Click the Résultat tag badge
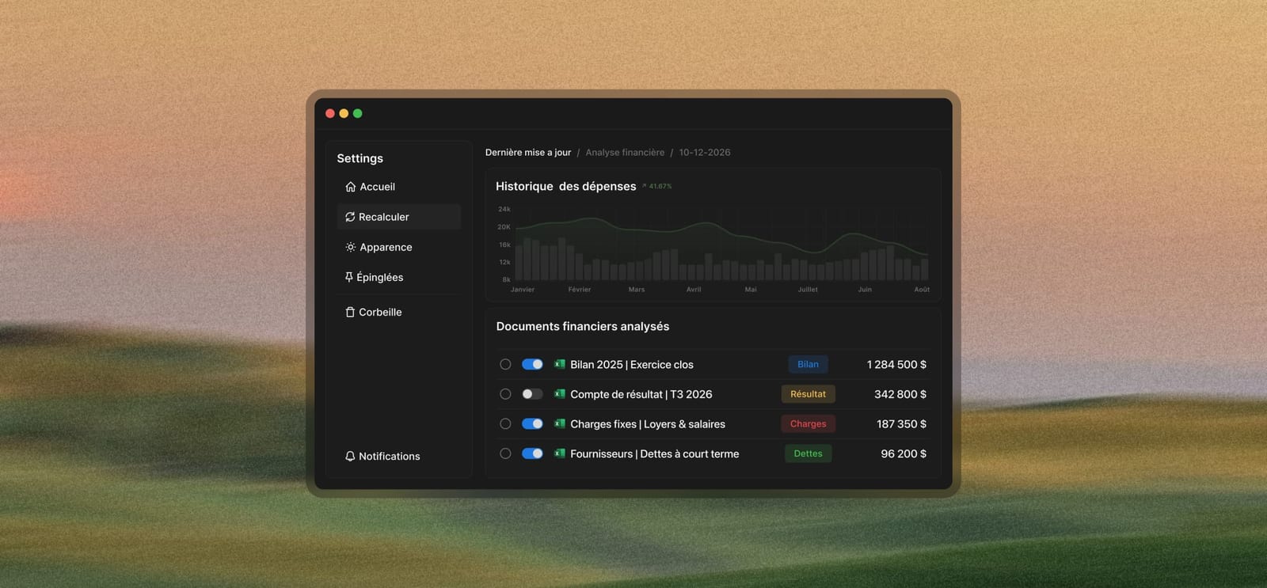 [808, 394]
